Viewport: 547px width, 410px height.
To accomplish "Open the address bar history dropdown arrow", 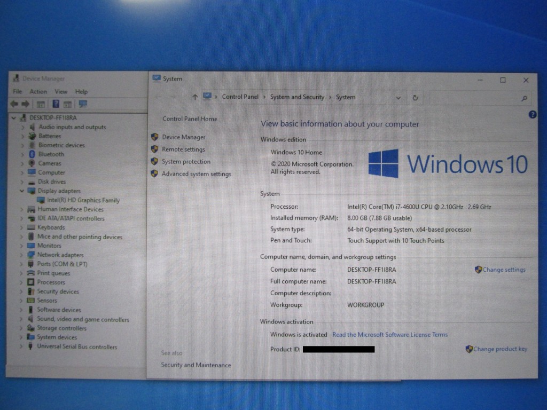I will click(398, 98).
